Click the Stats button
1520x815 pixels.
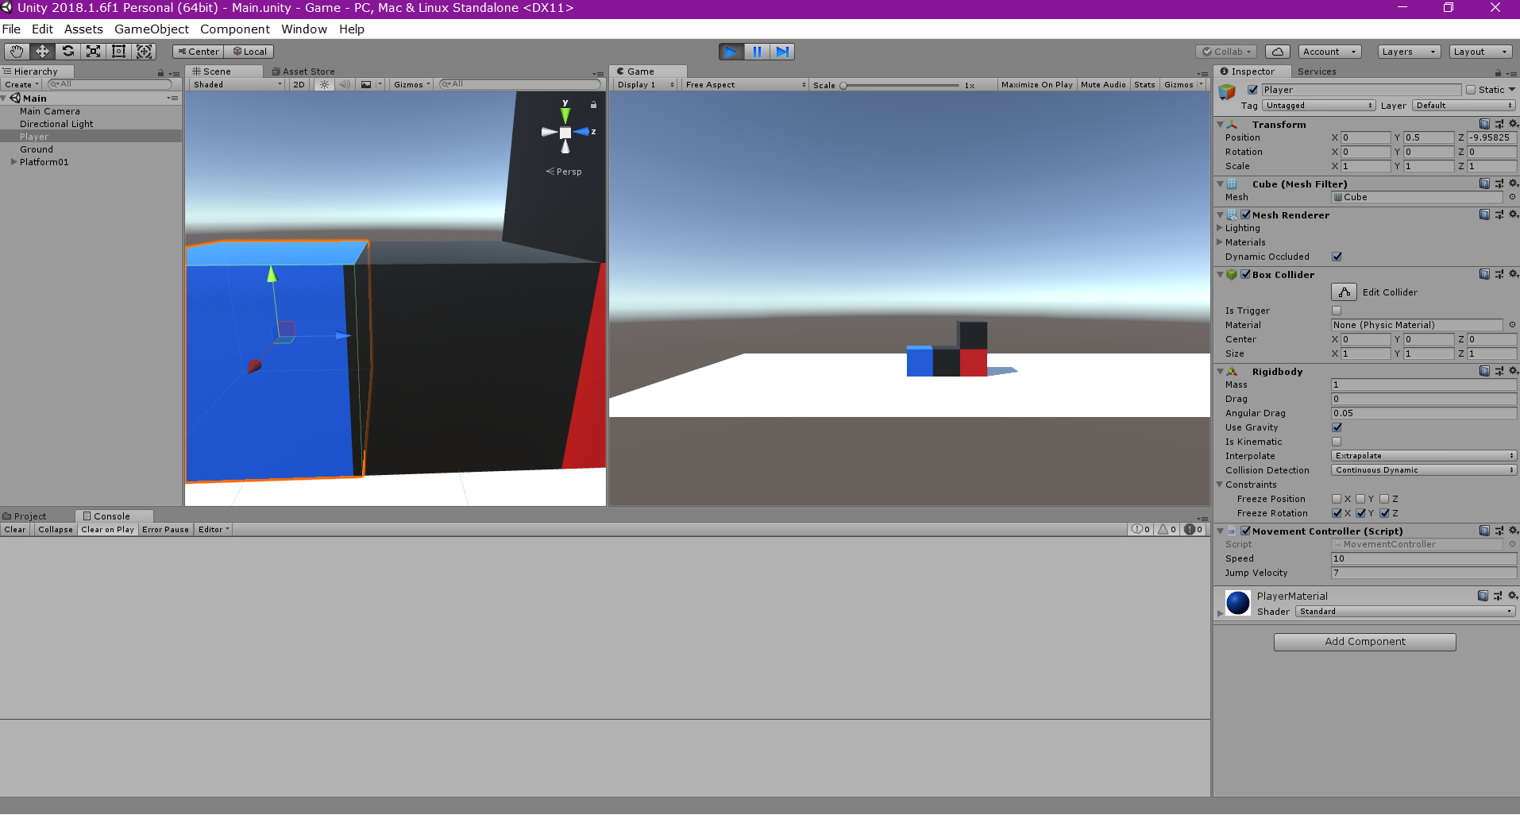(x=1144, y=85)
